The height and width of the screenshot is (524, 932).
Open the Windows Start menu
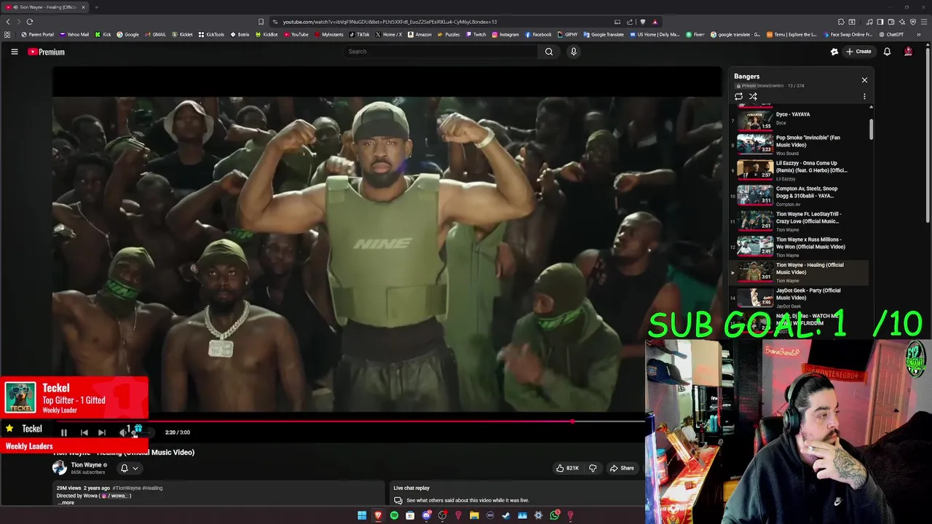pyautogui.click(x=362, y=515)
